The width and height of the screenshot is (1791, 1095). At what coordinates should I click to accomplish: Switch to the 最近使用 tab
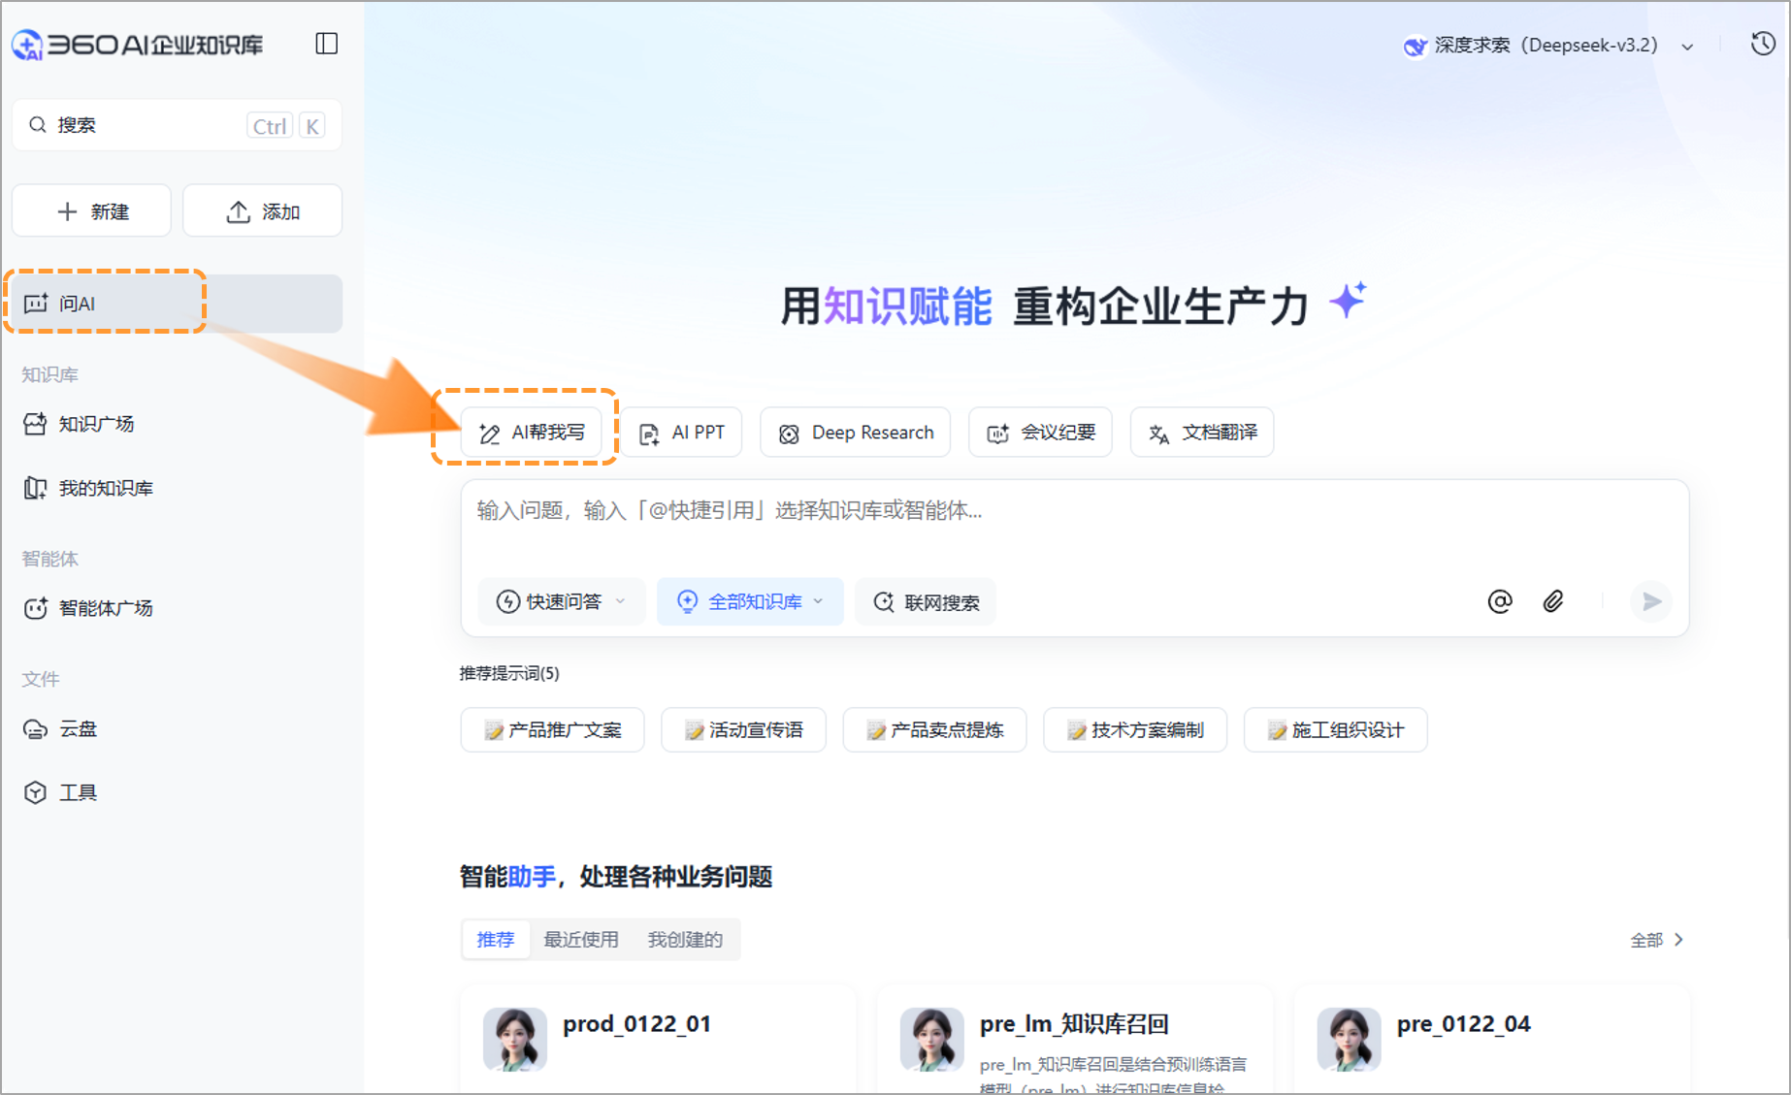(581, 939)
